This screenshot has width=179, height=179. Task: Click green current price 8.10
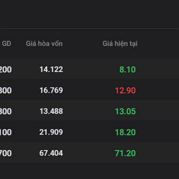coord(127,70)
